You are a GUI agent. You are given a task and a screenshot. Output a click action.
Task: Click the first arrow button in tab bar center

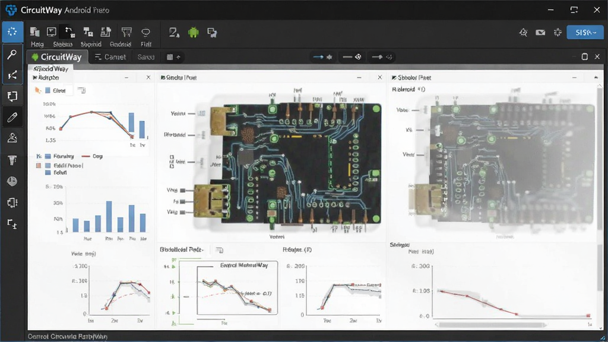pyautogui.click(x=322, y=57)
